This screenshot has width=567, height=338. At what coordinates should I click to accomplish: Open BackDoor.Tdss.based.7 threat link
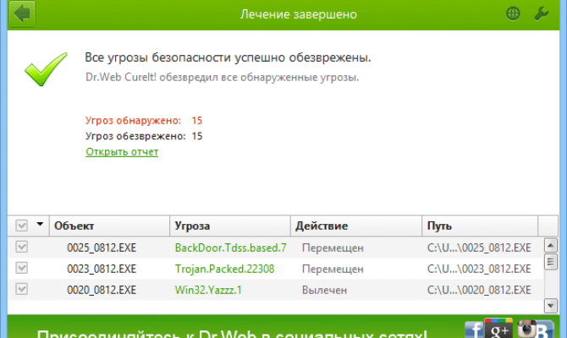230,248
